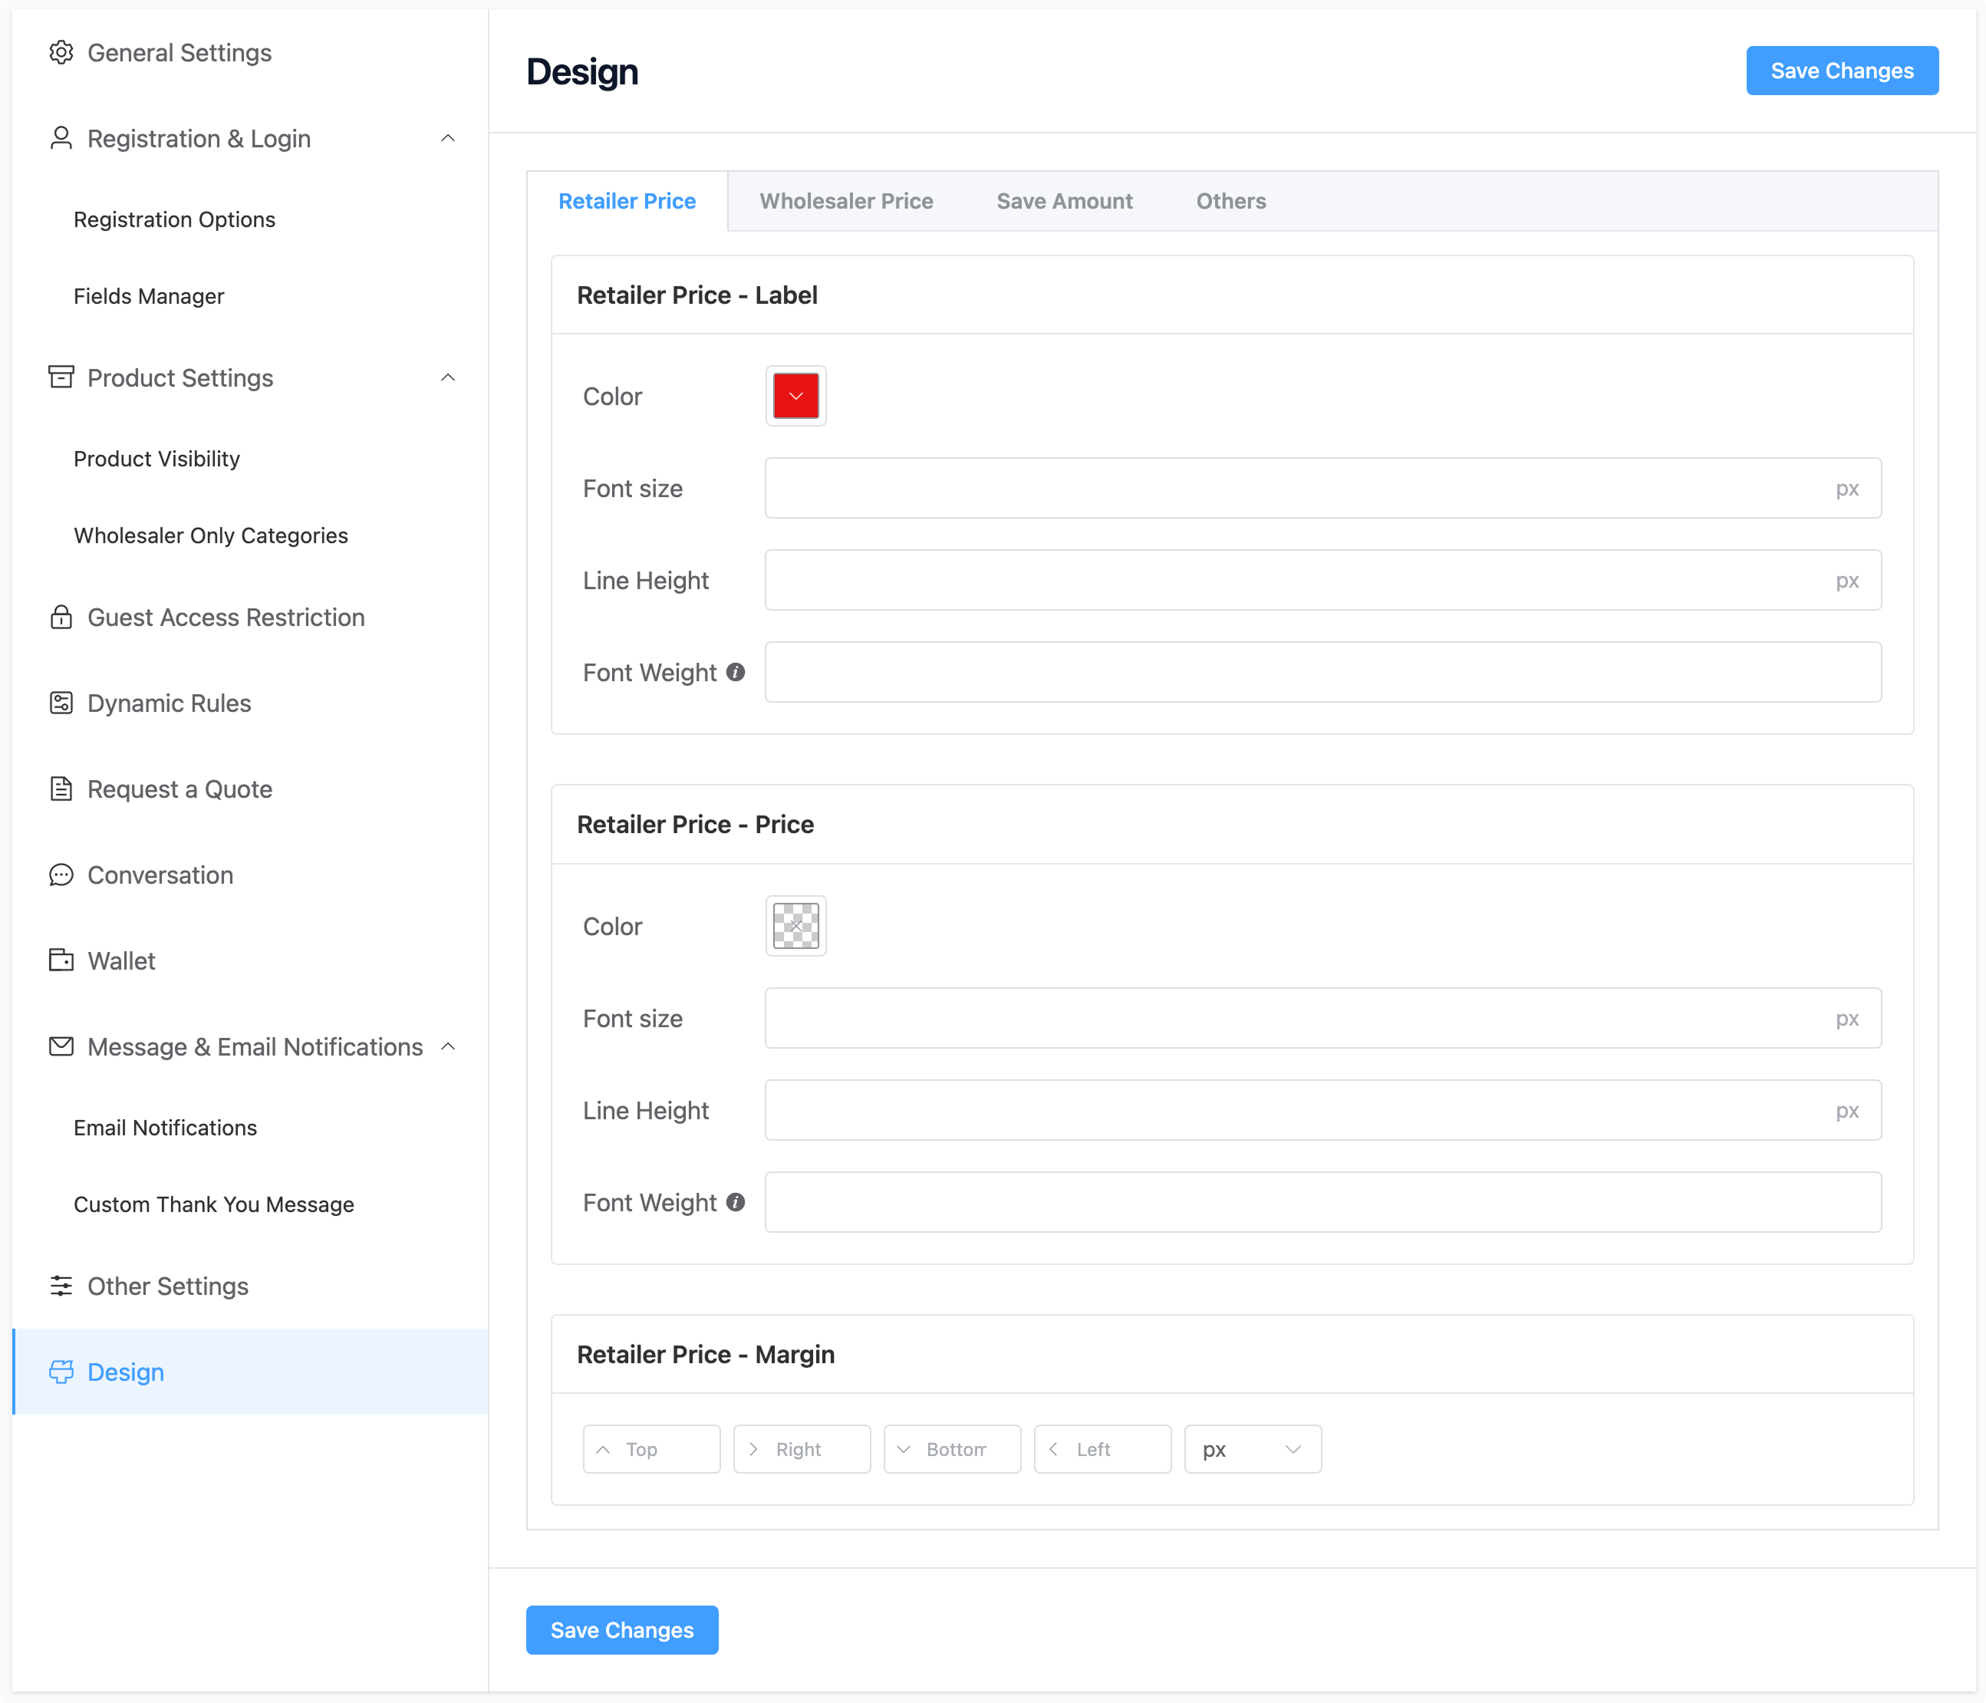Open General Settings gear icon

point(61,53)
